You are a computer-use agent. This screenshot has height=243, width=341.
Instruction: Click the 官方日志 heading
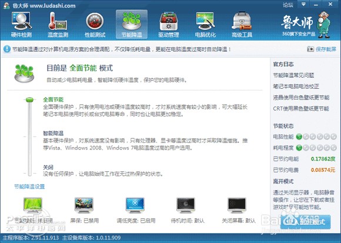click(x=283, y=64)
